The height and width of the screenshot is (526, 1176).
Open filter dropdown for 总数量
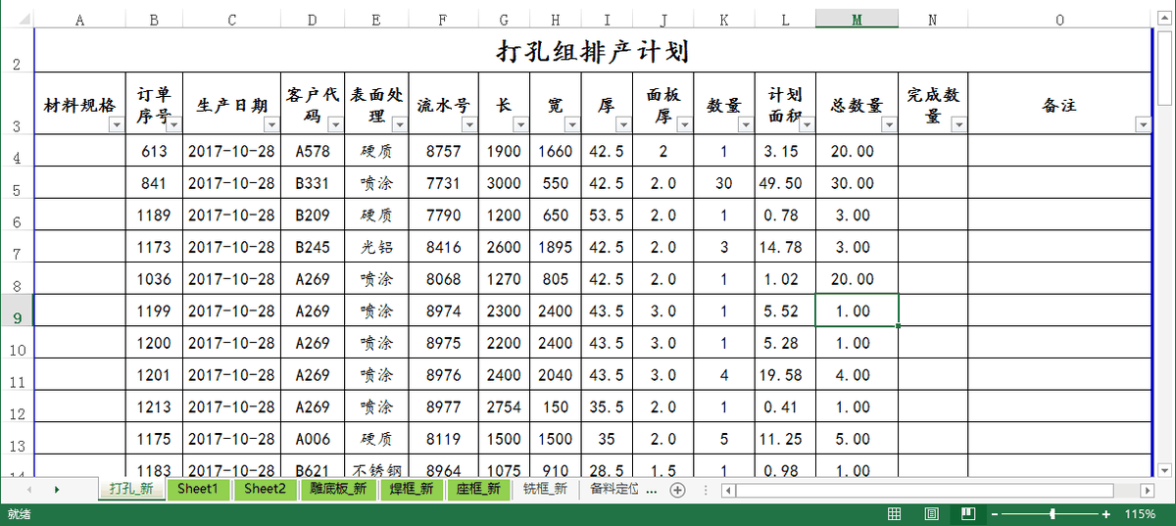(889, 124)
